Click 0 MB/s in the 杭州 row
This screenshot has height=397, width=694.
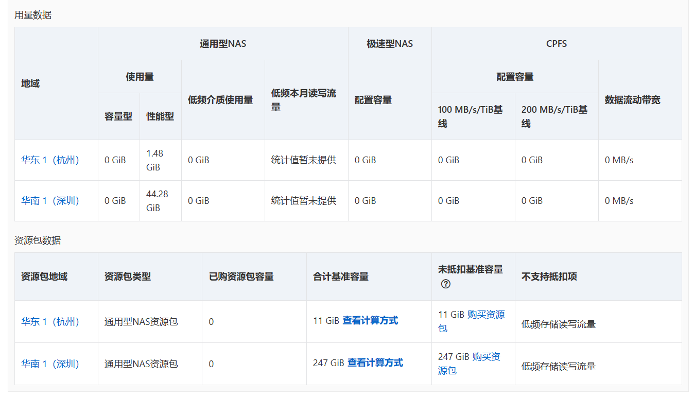619,160
